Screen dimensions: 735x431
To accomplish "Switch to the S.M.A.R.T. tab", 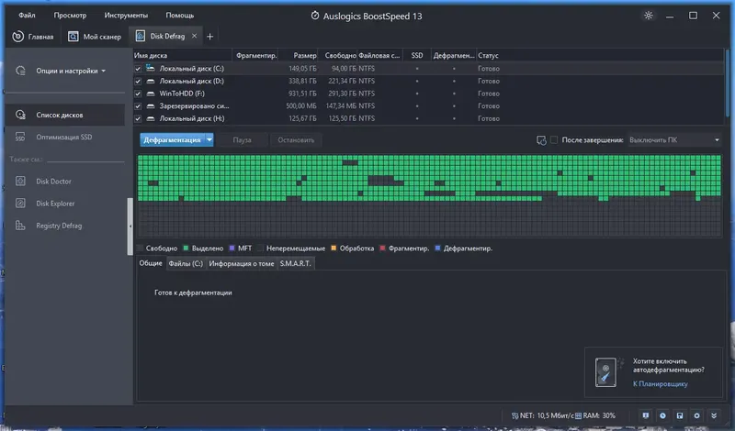I will (295, 263).
